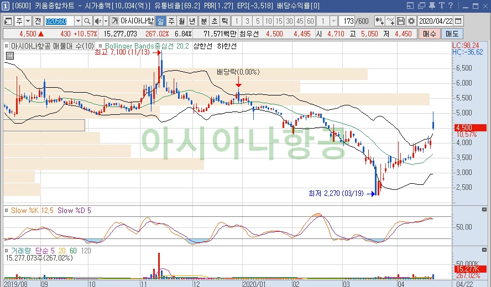Toggle the 전 button beside stock code
The height and width of the screenshot is (287, 491).
38,22
